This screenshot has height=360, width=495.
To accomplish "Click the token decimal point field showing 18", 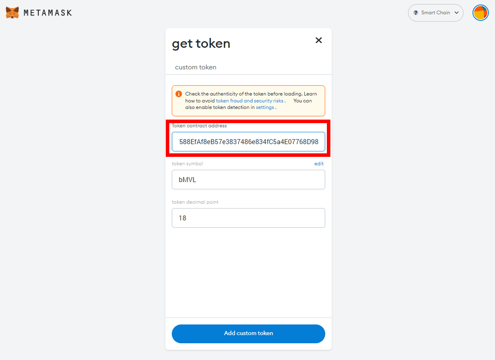I will pos(248,218).
